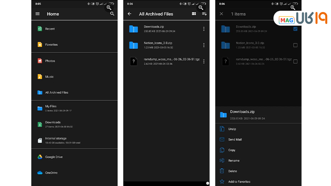Tap the search icon on Home screen
Image resolution: width=331 pixels, height=186 pixels.
[112, 14]
